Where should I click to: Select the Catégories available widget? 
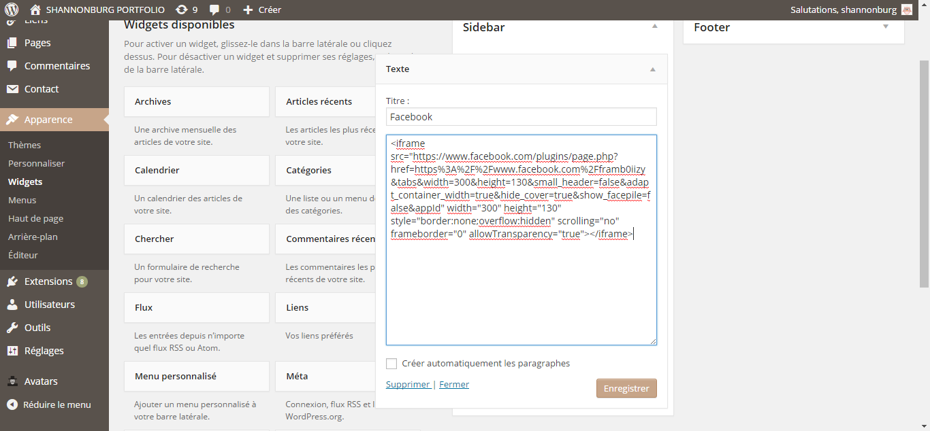pyautogui.click(x=325, y=170)
